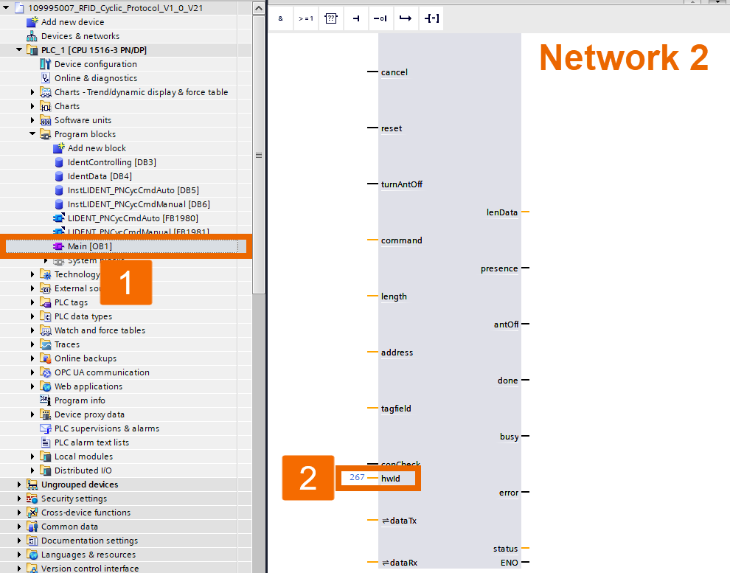Click PLC supervisions & alarms icon

[45, 428]
